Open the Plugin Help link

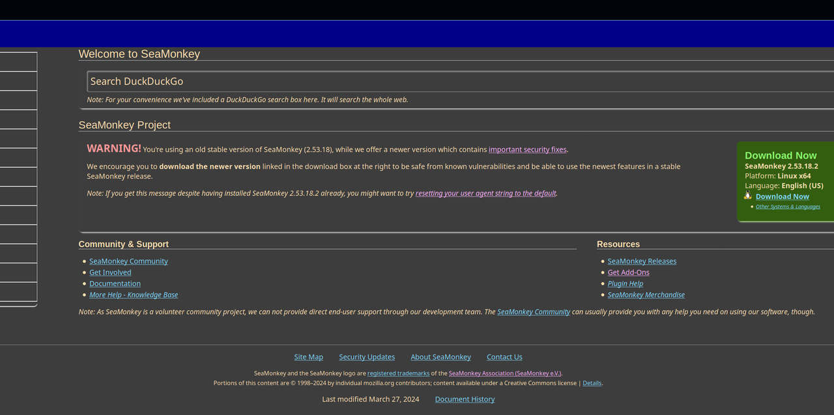(x=625, y=284)
